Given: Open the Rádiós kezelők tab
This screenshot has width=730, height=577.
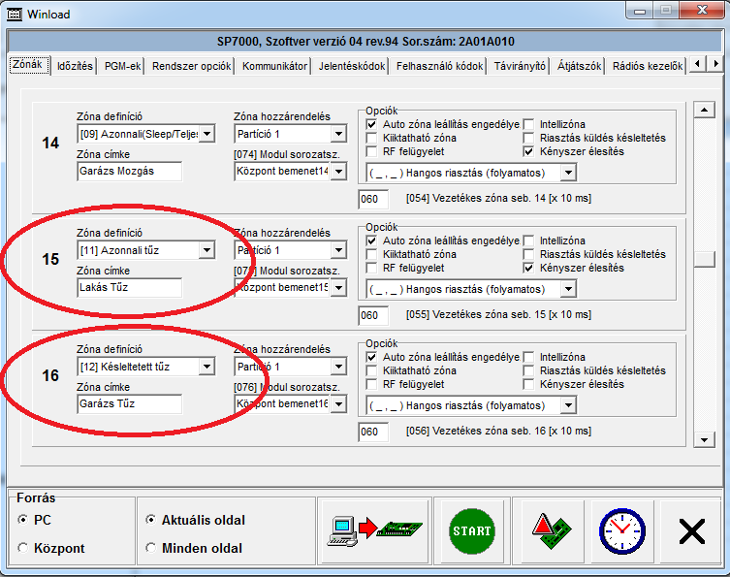Looking at the screenshot, I should 648,66.
